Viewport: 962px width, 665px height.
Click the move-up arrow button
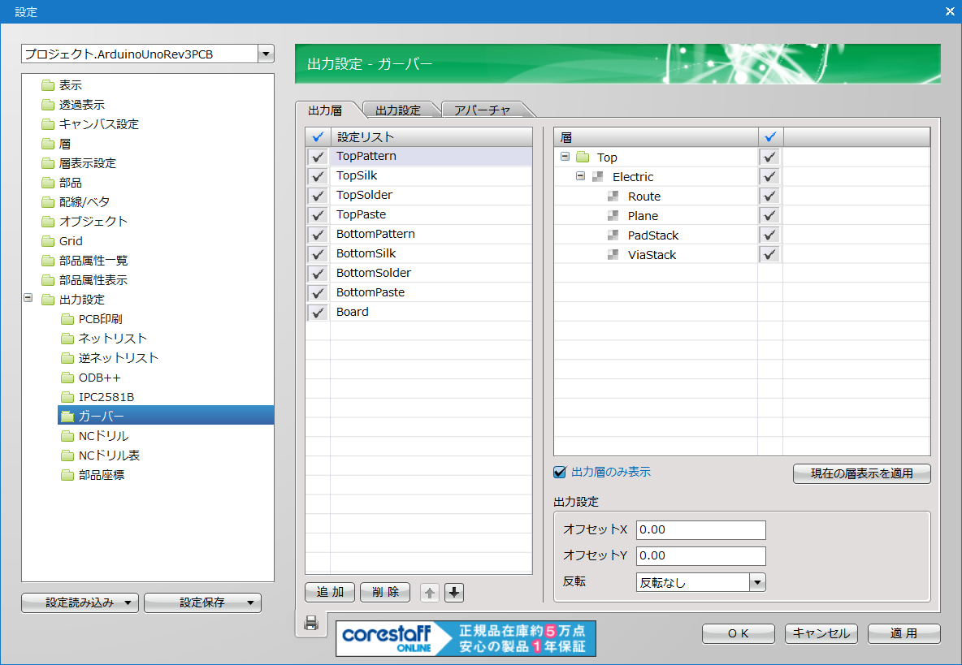[x=430, y=593]
